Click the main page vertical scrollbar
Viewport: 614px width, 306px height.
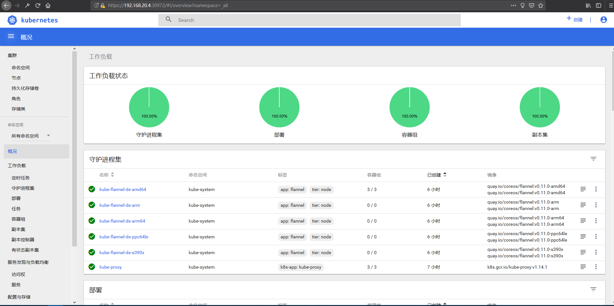tap(613, 81)
